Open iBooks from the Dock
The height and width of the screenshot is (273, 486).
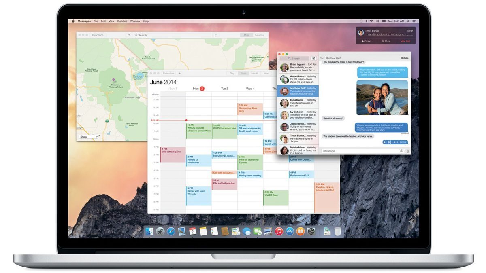click(x=300, y=231)
